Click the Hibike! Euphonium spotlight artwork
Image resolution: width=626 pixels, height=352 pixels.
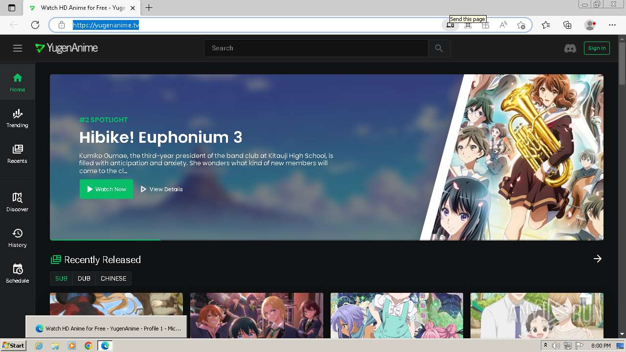(512, 157)
